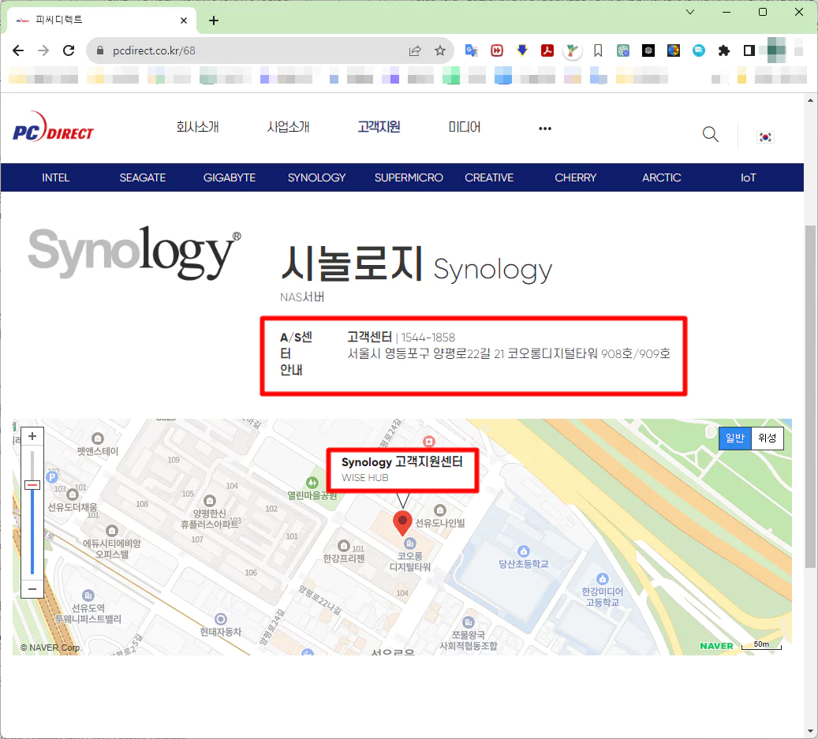This screenshot has height=739, width=818.
Task: Click the Synology logo image
Action: [134, 253]
